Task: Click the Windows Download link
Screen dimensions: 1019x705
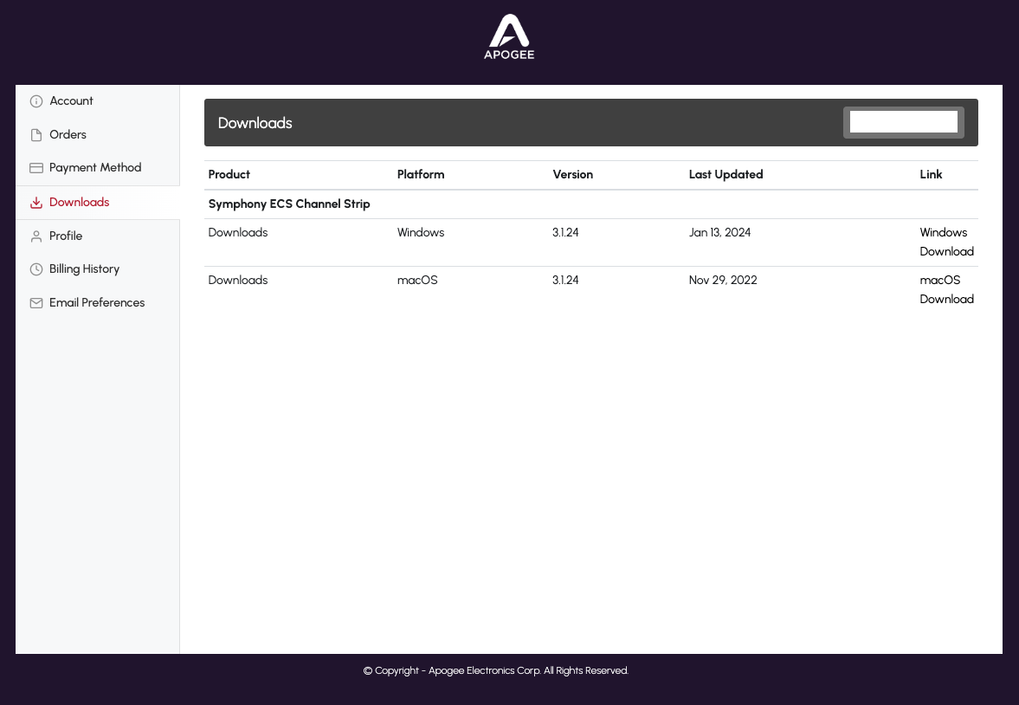Action: (x=947, y=242)
